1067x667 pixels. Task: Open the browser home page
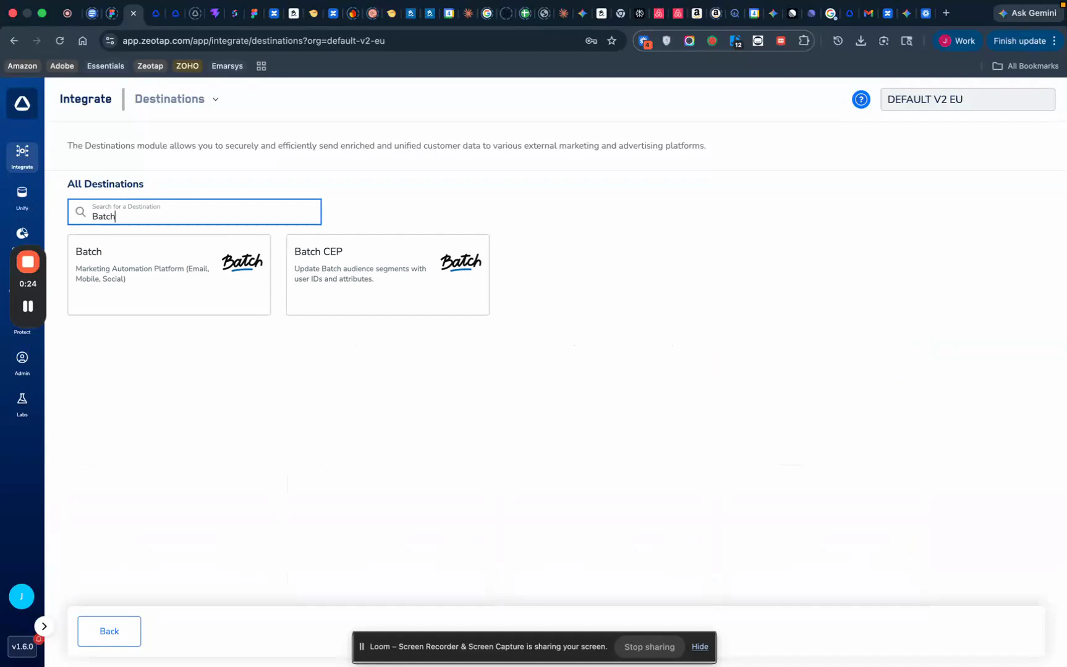click(x=83, y=41)
